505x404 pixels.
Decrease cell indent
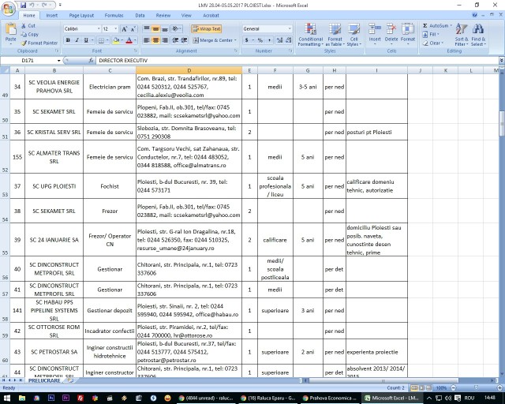[175, 40]
